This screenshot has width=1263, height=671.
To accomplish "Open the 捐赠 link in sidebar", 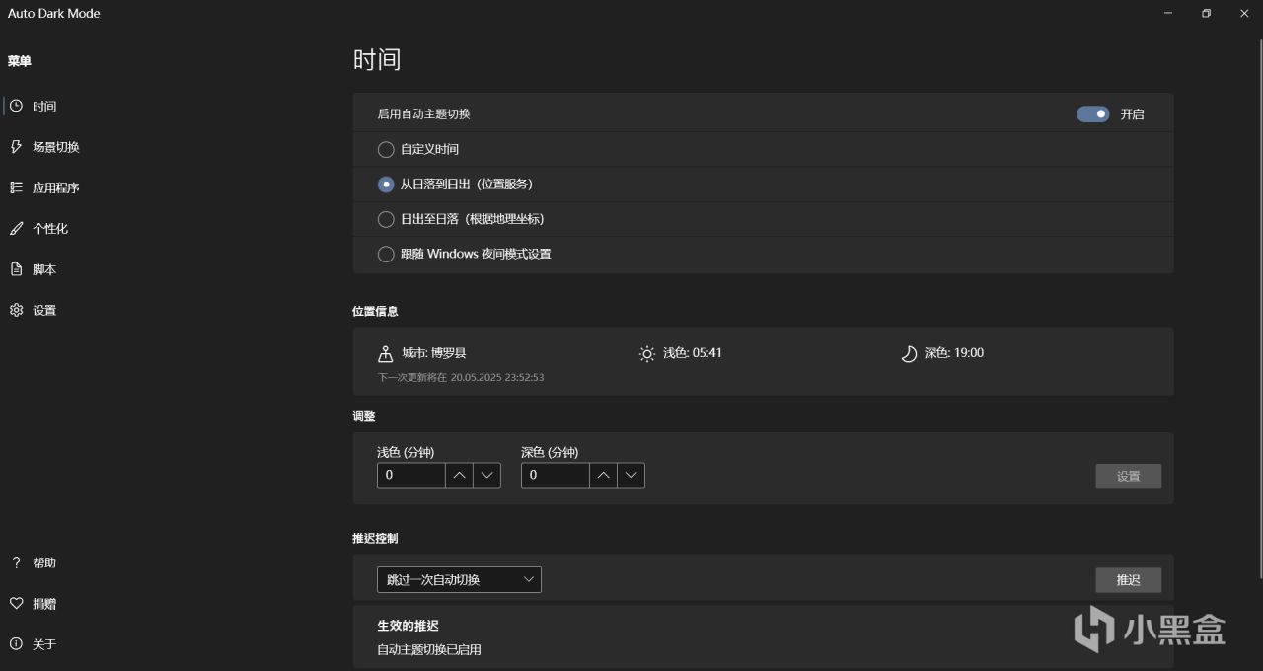I will click(44, 603).
